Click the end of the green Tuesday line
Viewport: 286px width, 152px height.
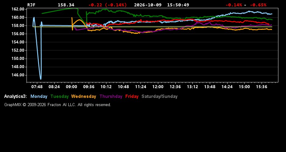pyautogui.click(x=272, y=19)
